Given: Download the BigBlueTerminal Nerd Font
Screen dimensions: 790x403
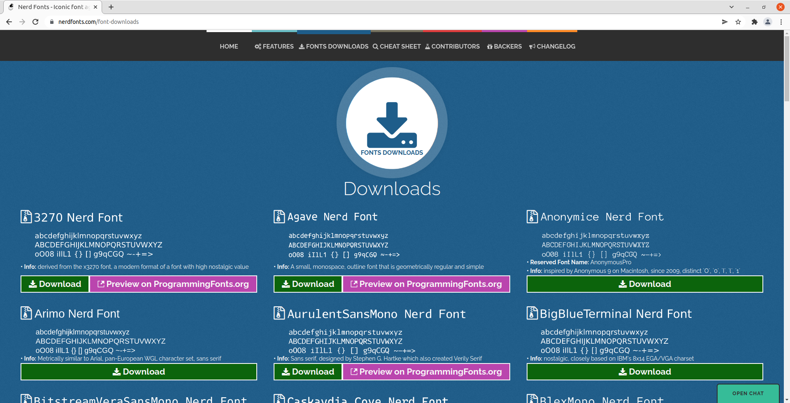Looking at the screenshot, I should point(645,372).
